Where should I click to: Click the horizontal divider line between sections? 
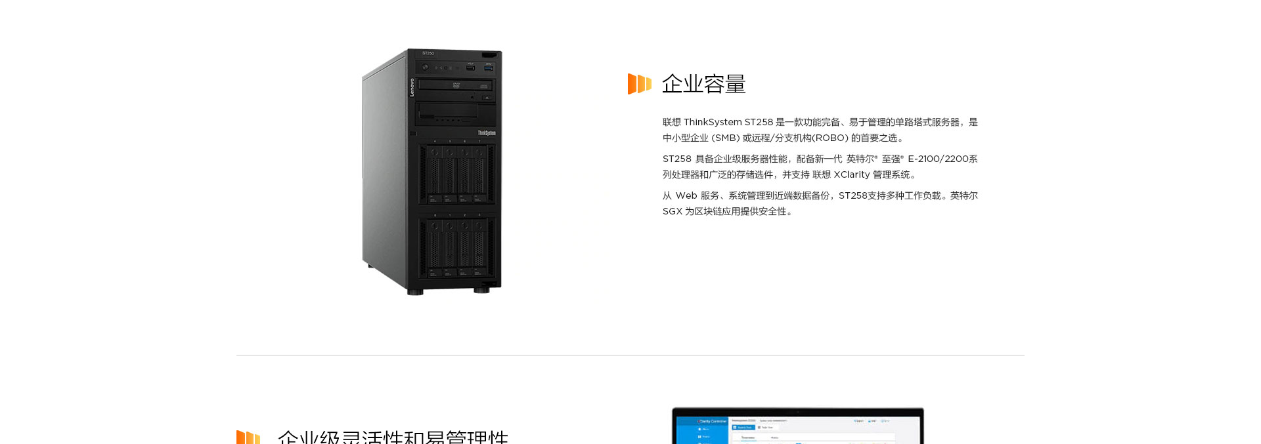[630, 355]
